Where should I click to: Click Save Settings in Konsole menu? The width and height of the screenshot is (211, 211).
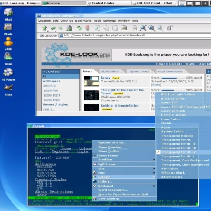pyautogui.click(x=109, y=199)
